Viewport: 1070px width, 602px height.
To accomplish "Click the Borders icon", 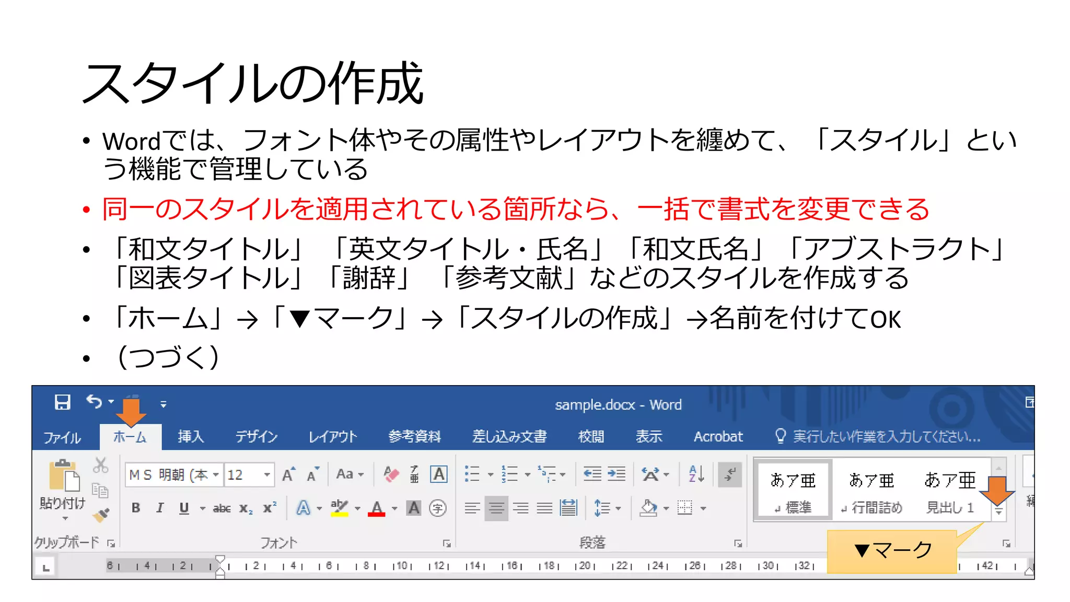I will (685, 508).
